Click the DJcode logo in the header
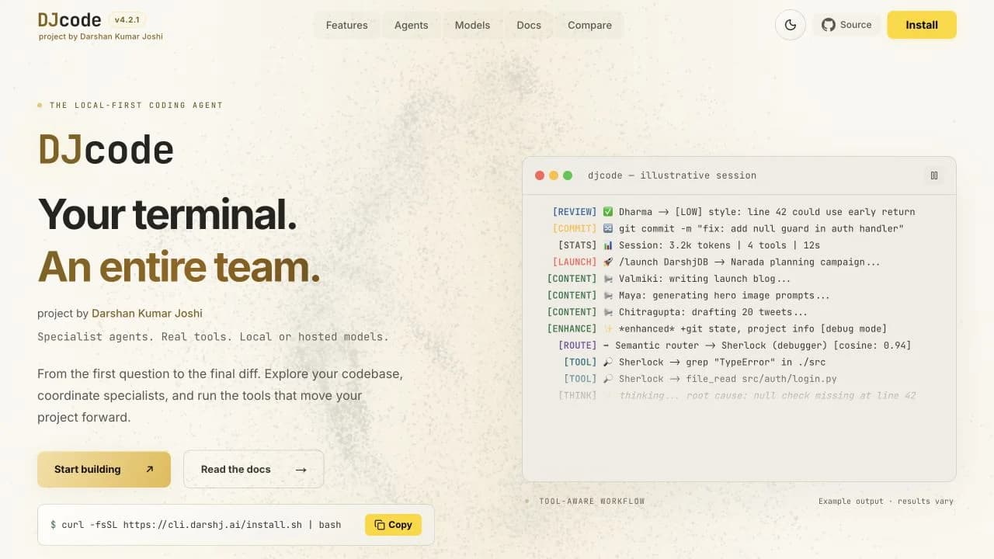 [70, 19]
